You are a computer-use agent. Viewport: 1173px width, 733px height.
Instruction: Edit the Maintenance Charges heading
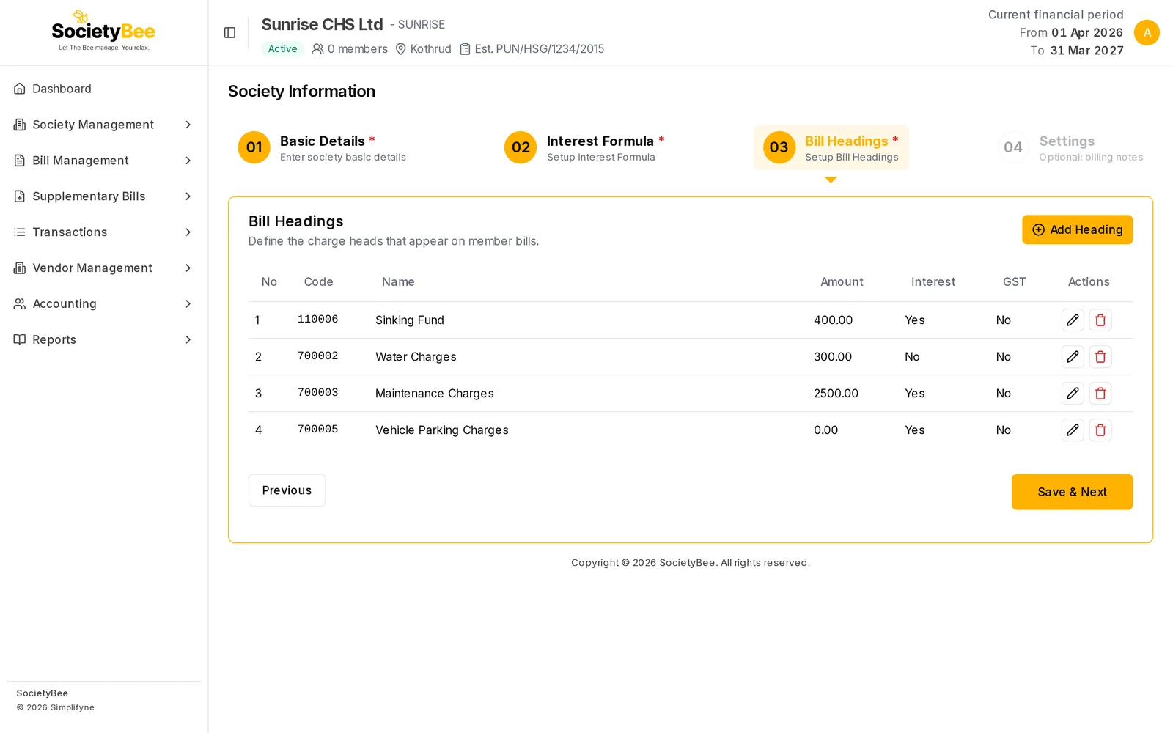point(1073,394)
